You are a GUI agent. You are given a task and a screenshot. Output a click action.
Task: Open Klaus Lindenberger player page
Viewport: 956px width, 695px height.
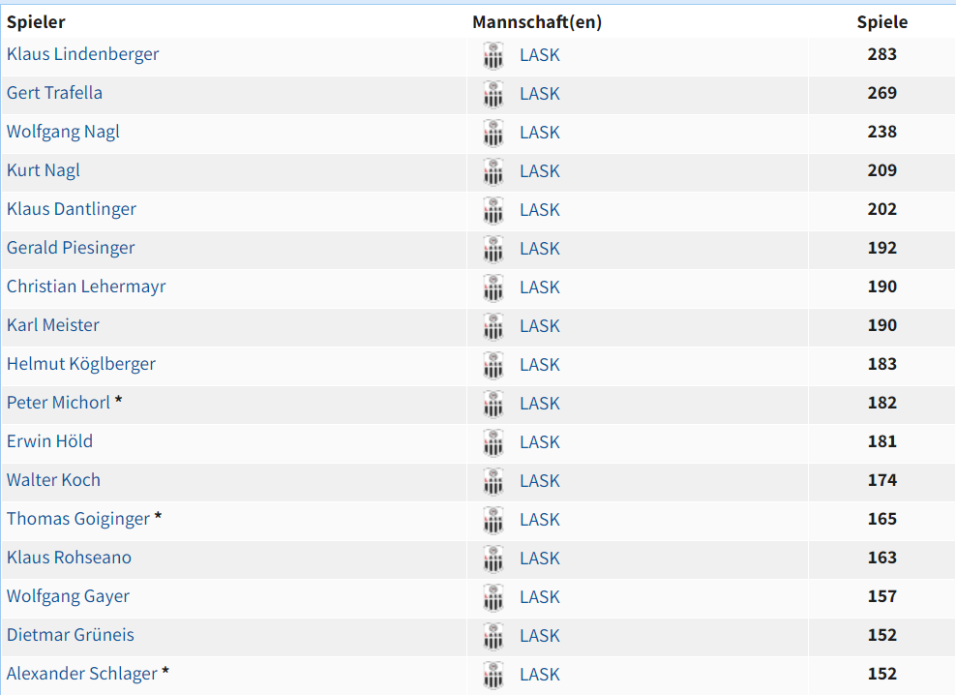[83, 54]
